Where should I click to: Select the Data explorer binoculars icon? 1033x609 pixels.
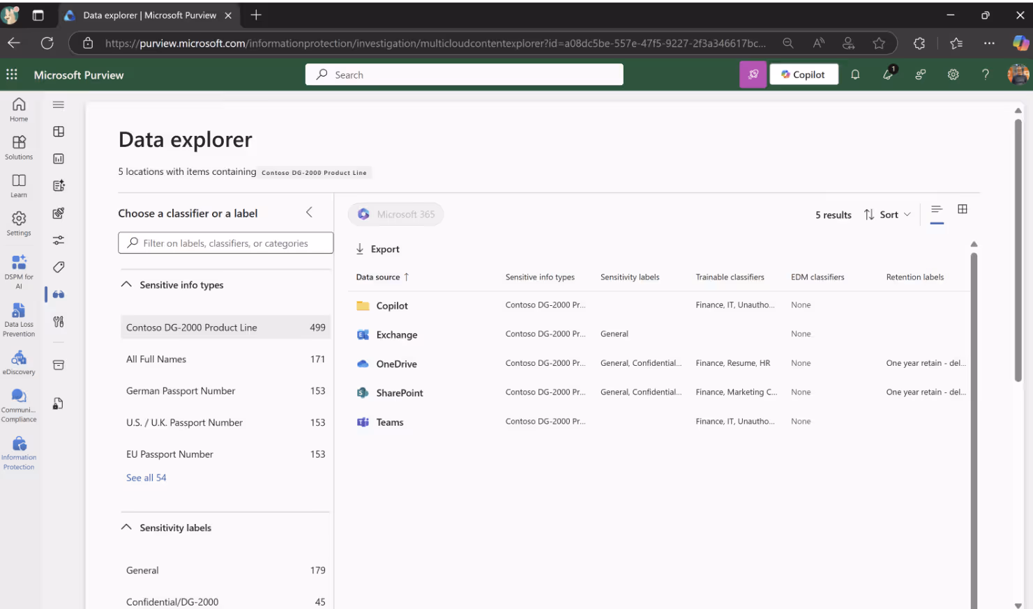(x=59, y=294)
